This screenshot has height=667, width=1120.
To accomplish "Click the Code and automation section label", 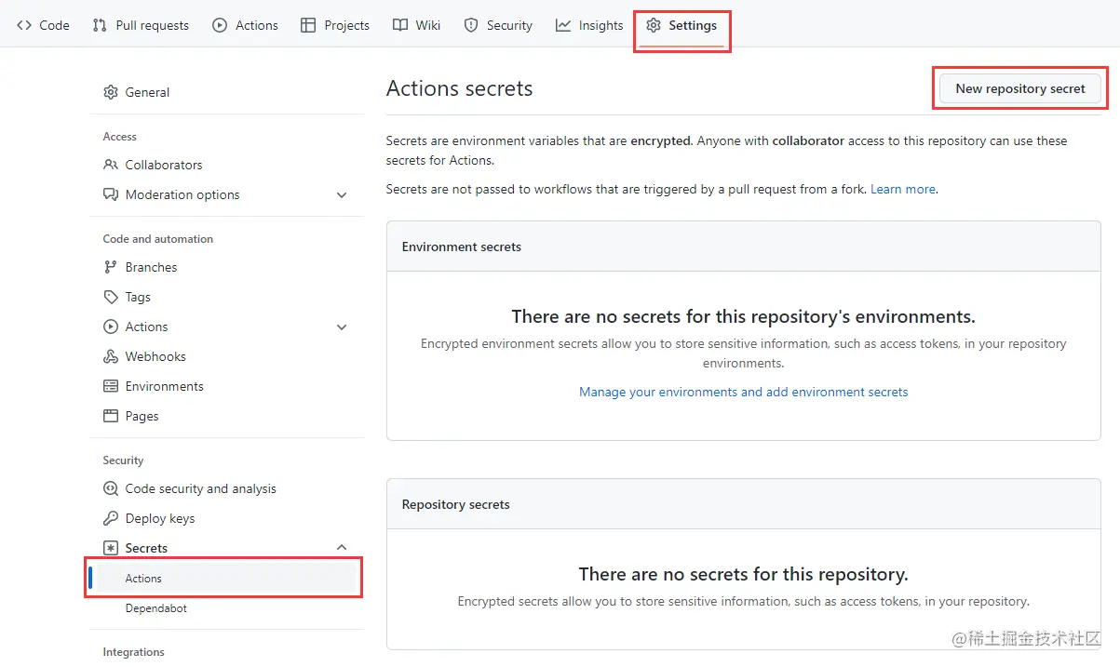I will (x=157, y=239).
